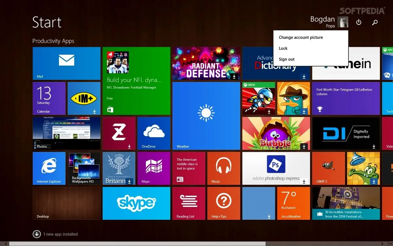
Task: Open the Power options button
Action: pos(359,22)
